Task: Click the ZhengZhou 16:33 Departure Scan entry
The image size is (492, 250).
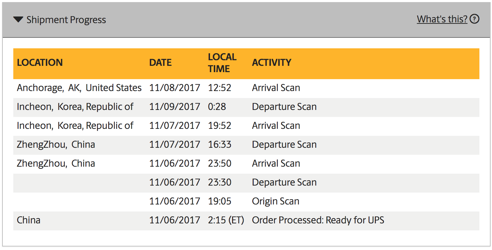Action: (x=246, y=145)
